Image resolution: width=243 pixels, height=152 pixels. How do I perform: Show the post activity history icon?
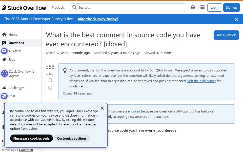tap(50, 88)
